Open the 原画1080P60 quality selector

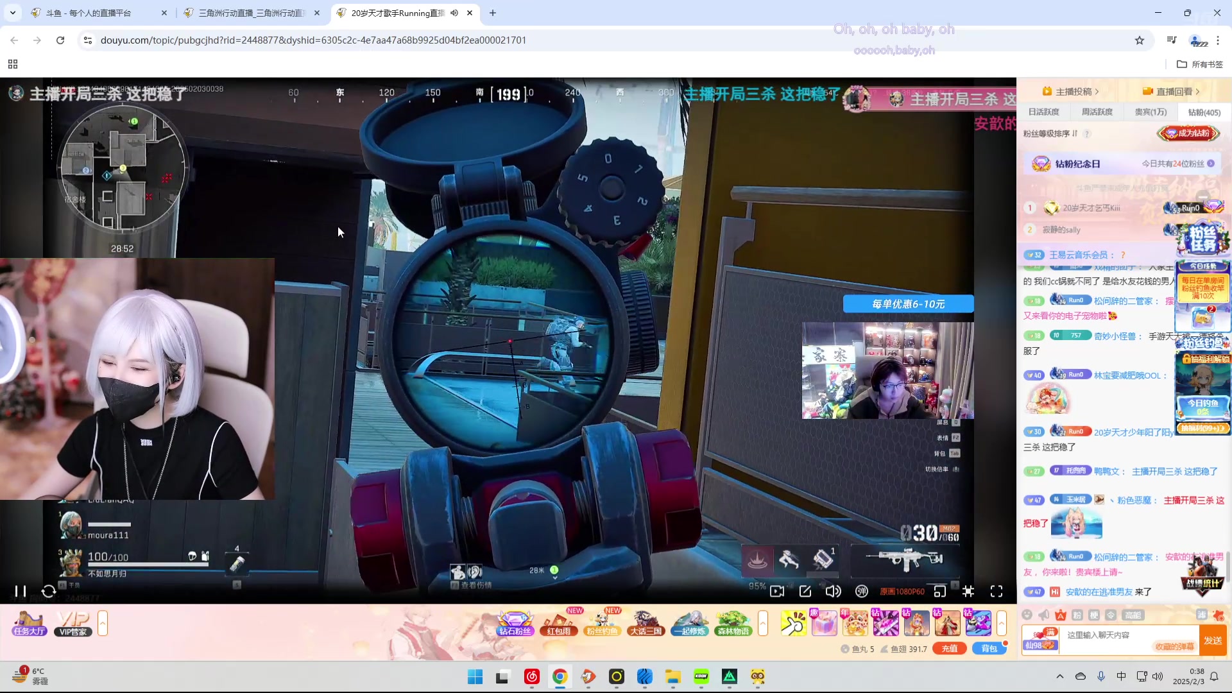pos(902,592)
